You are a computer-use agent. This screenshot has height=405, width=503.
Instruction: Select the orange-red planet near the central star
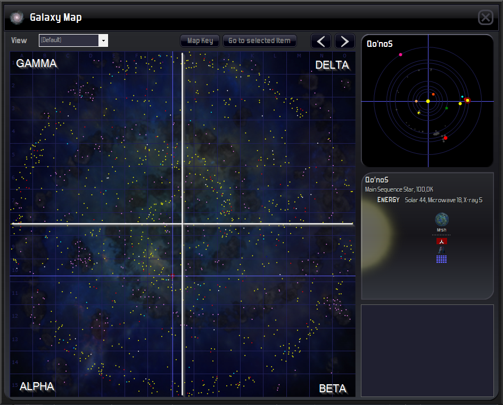433,94
